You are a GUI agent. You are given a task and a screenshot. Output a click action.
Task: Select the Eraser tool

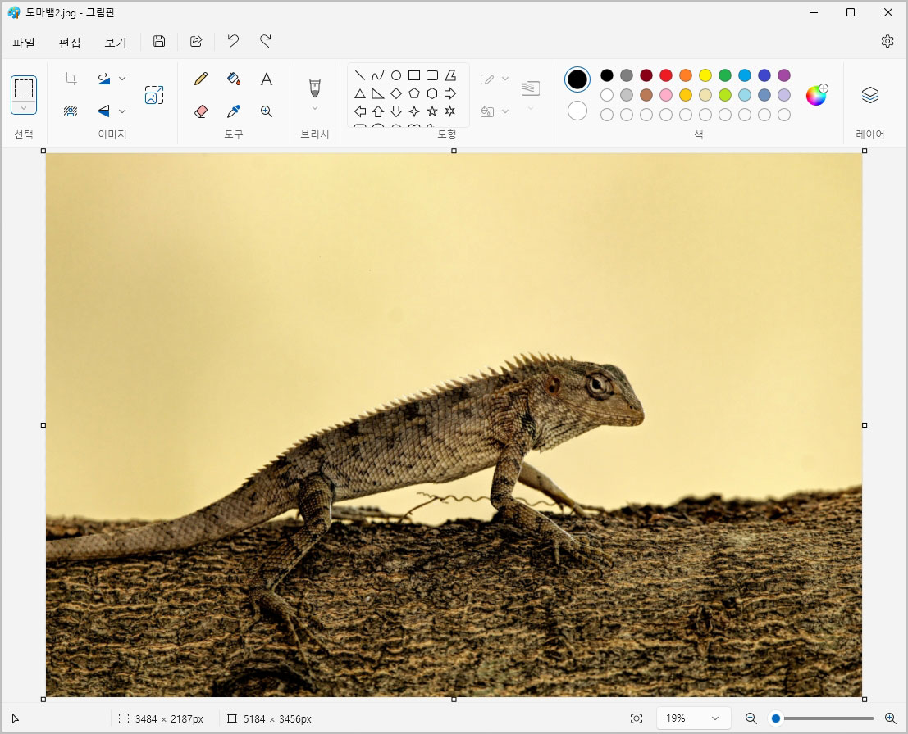(x=201, y=111)
